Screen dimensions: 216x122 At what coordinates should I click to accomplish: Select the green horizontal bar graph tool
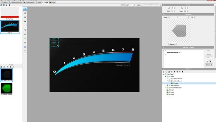click(25, 34)
